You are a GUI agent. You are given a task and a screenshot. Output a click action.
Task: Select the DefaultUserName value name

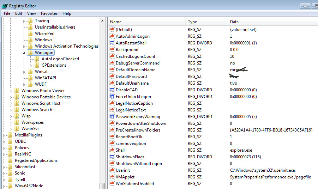[132, 83]
